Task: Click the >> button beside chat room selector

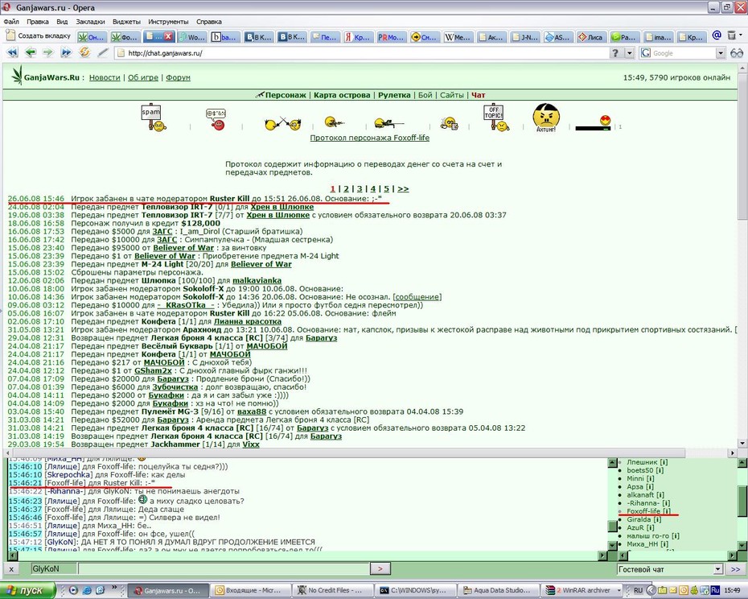Action: click(x=735, y=569)
